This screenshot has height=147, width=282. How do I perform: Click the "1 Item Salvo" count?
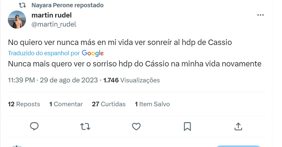pos(152,104)
